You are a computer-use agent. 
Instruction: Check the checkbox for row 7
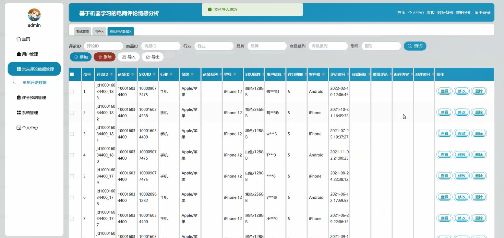click(72, 219)
